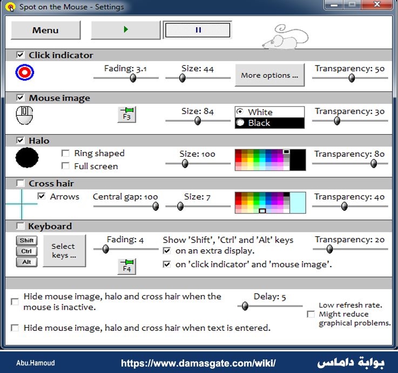Click the black halo preview circle
The image size is (398, 373).
click(x=27, y=157)
